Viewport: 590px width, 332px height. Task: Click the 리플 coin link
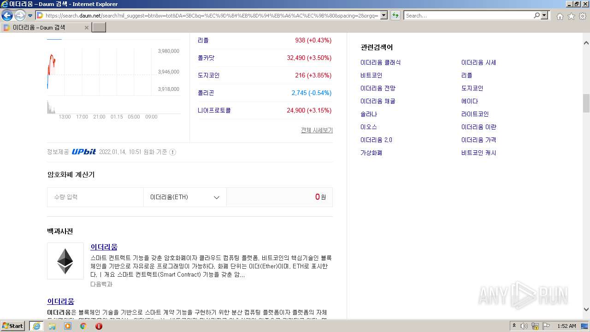coord(203,40)
